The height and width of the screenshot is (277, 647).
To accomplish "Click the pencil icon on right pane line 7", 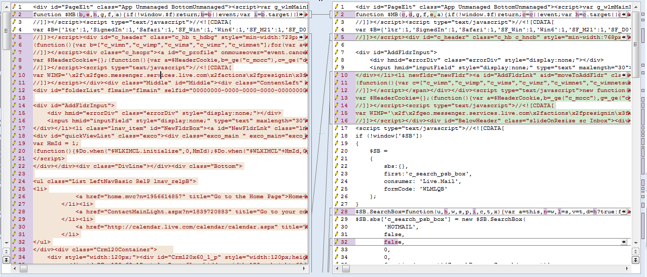I will pos(336,52).
